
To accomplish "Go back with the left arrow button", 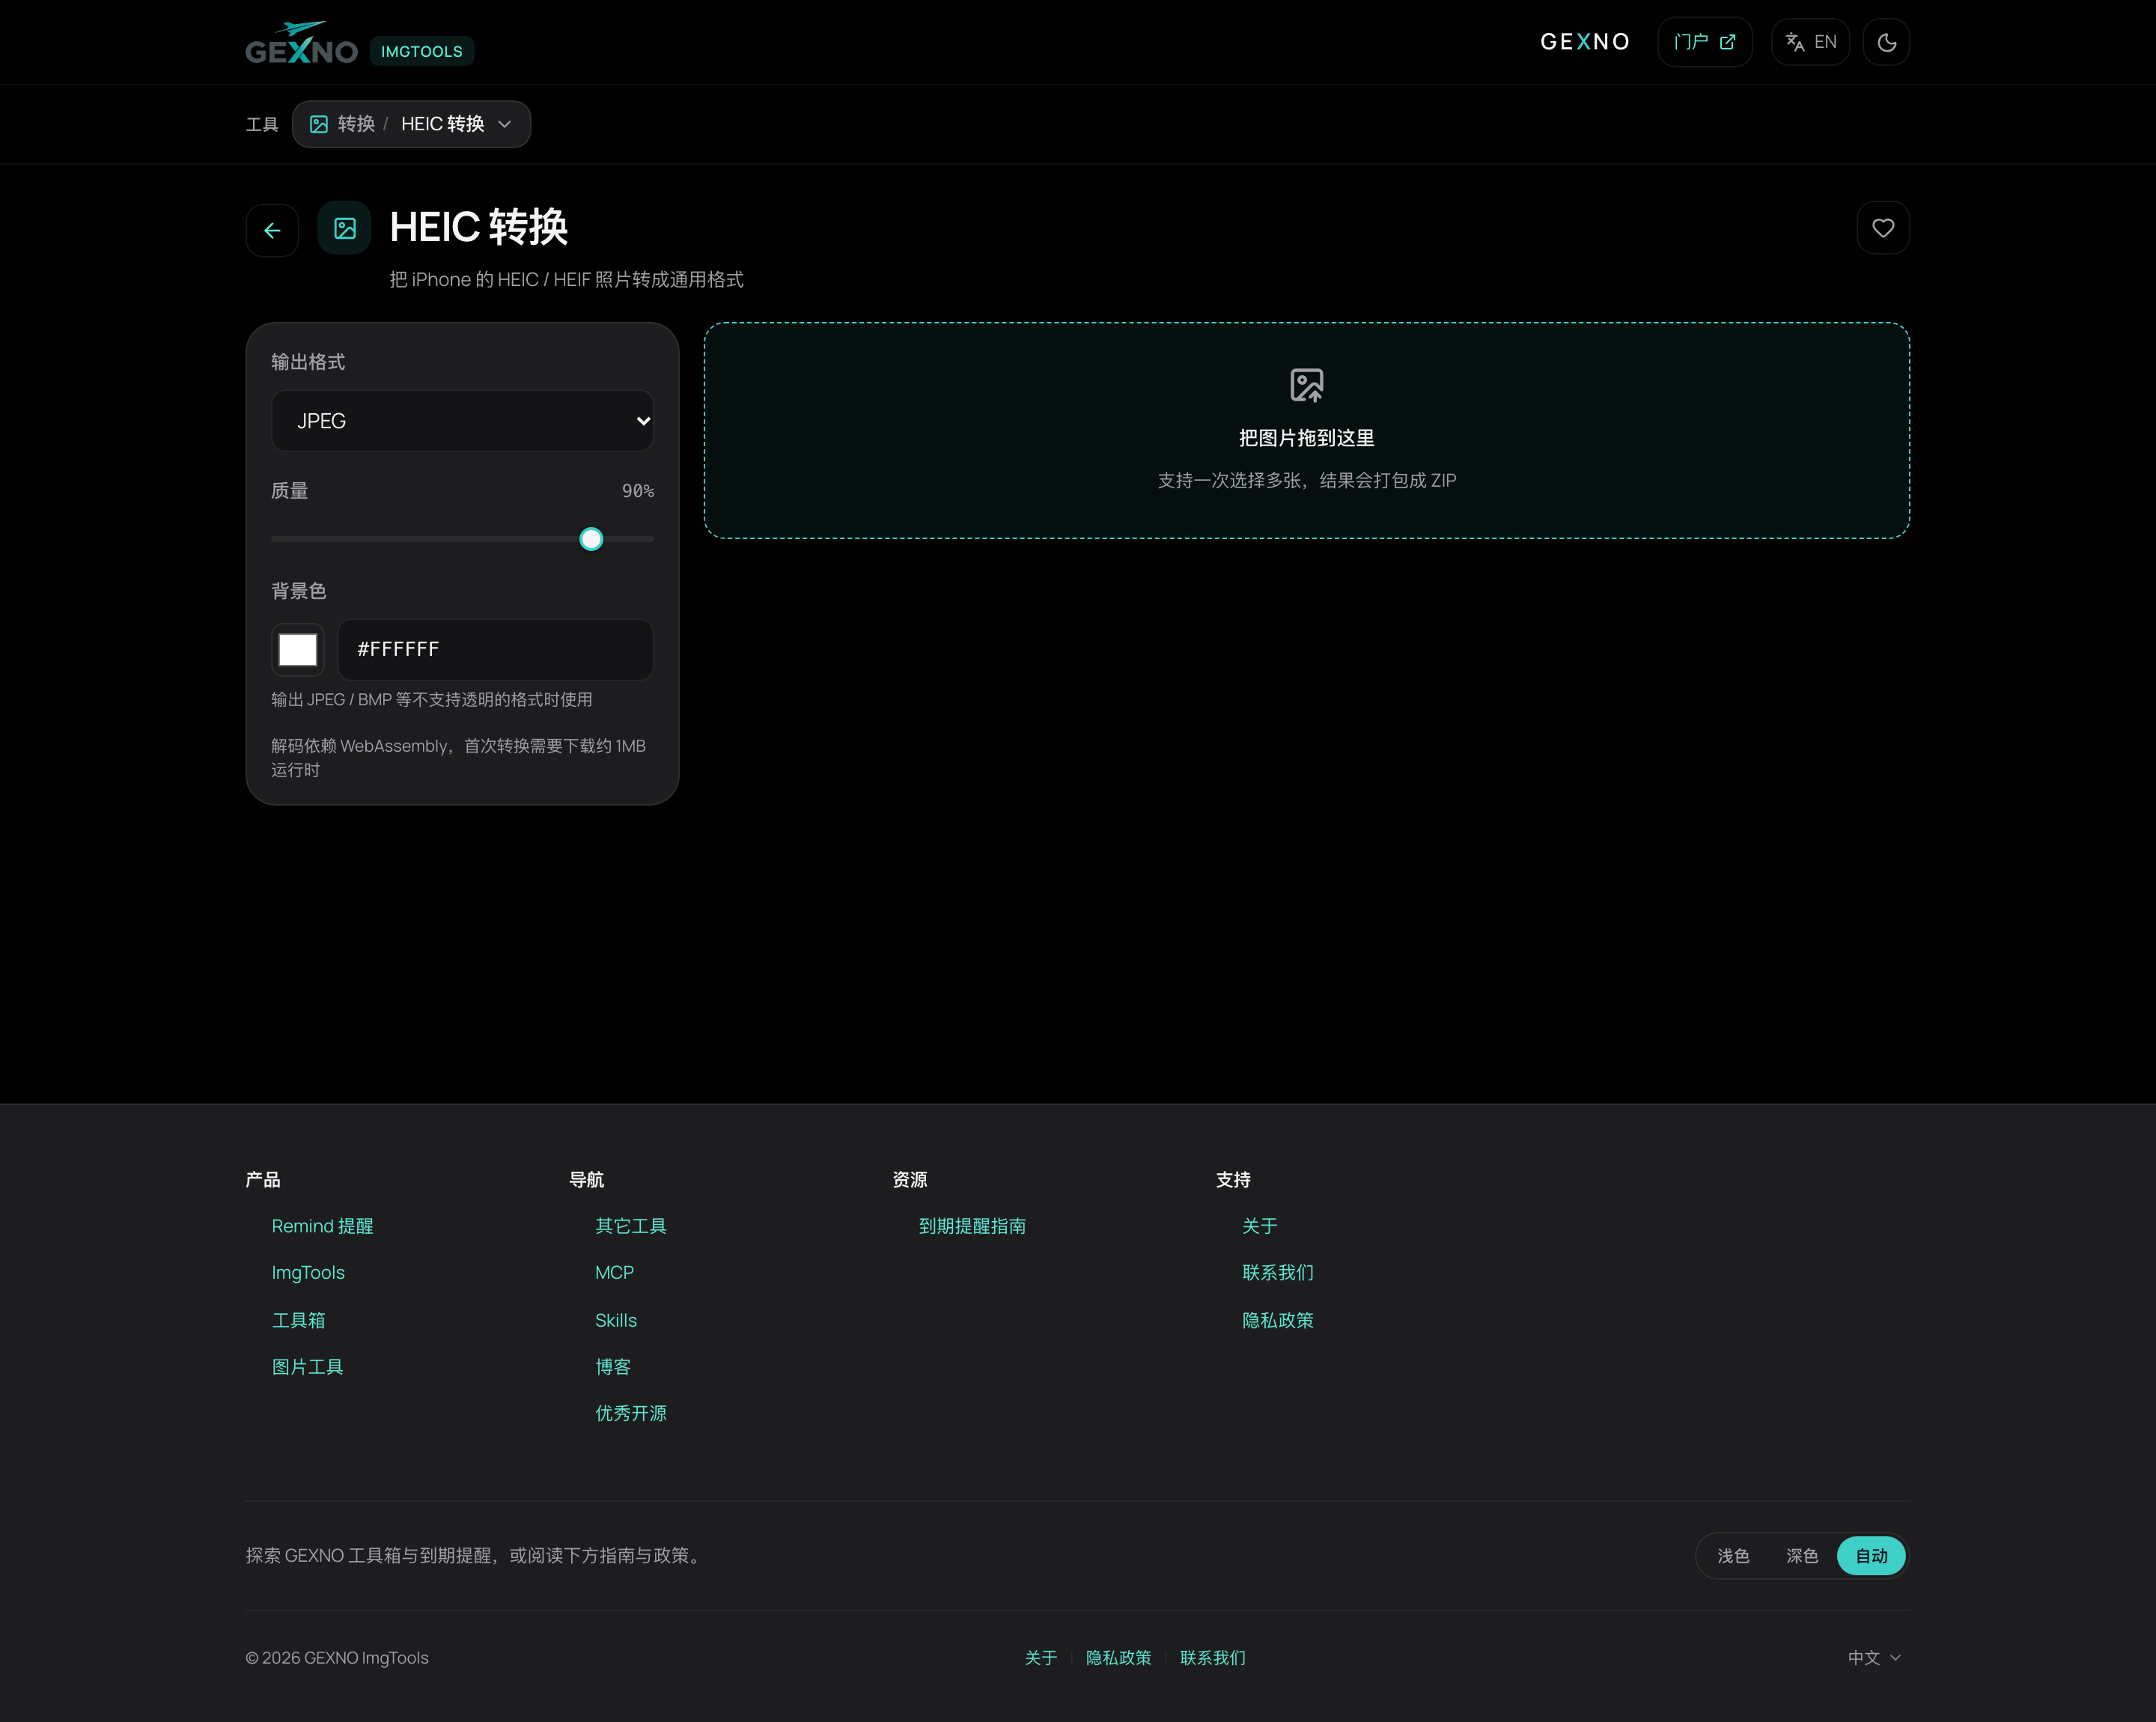I will pyautogui.click(x=272, y=230).
